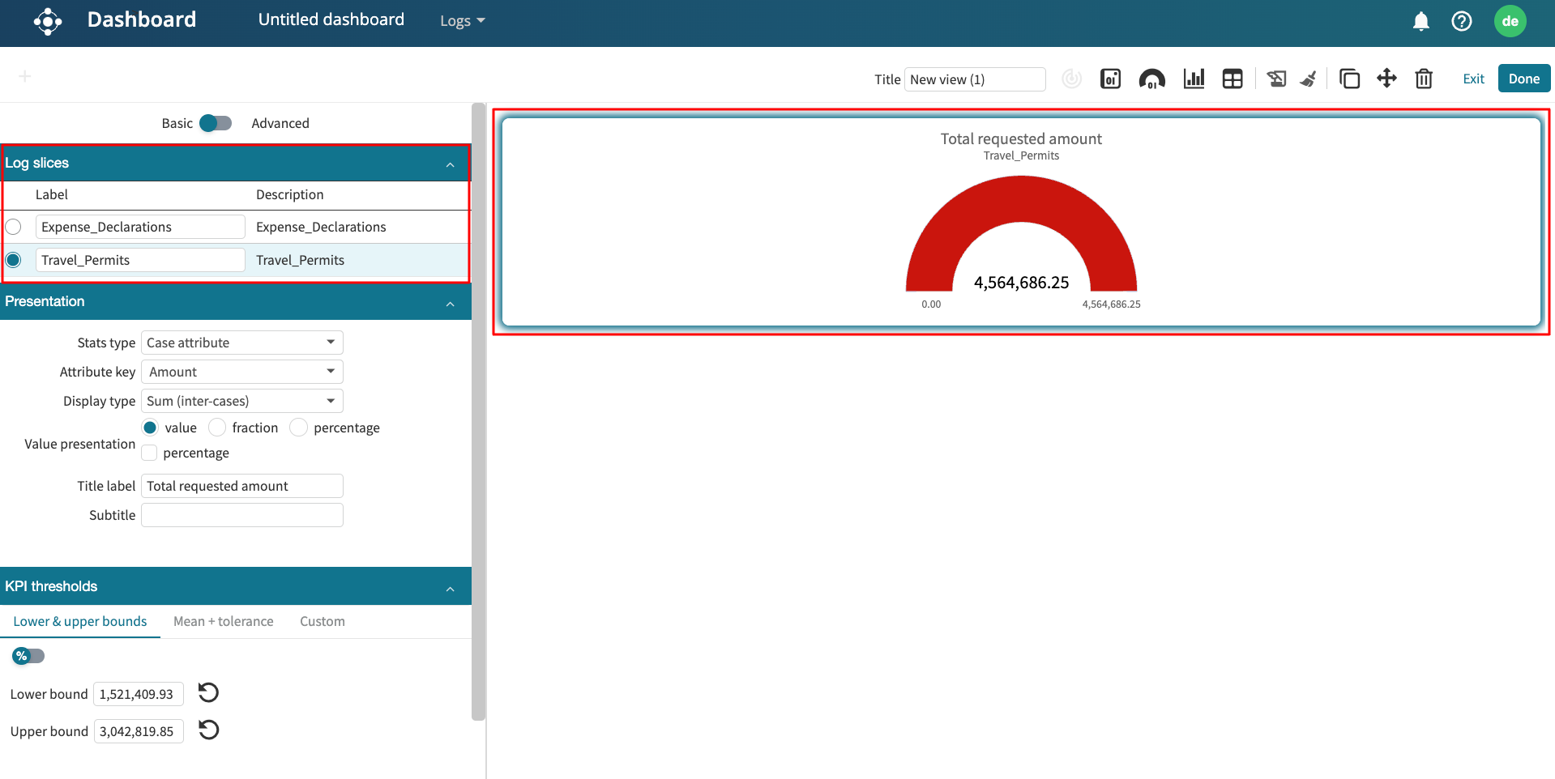Toggle the percent bounds switch
The width and height of the screenshot is (1555, 779).
click(x=28, y=656)
